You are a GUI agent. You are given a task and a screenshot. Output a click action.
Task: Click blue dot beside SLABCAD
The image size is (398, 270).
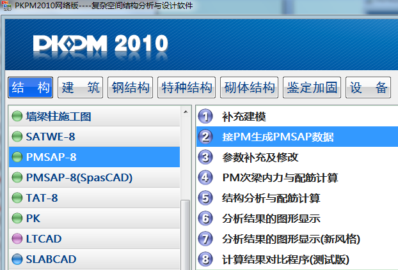pyautogui.click(x=17, y=259)
